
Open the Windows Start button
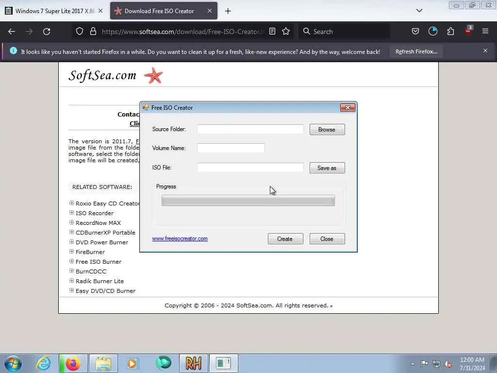pyautogui.click(x=13, y=363)
